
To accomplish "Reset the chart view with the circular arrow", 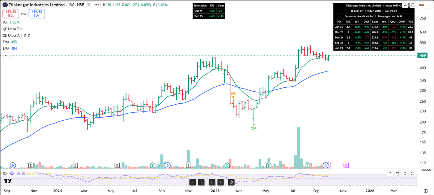I will 231,182.
